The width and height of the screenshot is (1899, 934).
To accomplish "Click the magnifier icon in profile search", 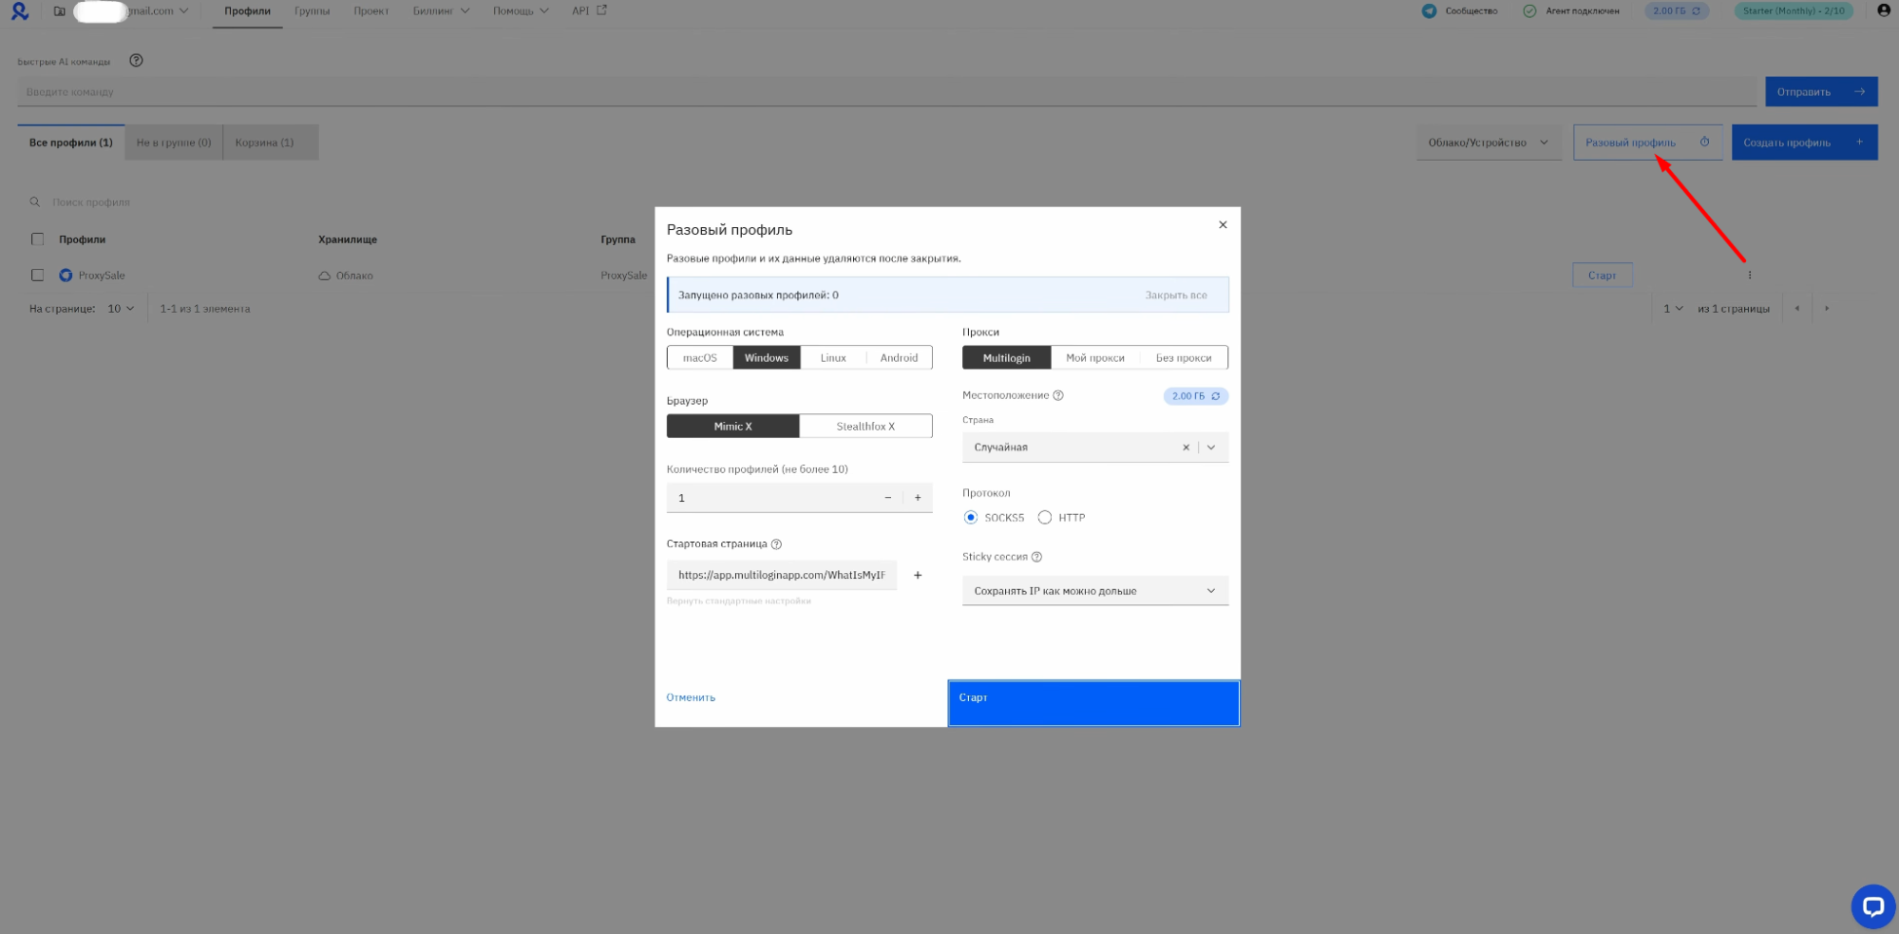I will pyautogui.click(x=34, y=201).
